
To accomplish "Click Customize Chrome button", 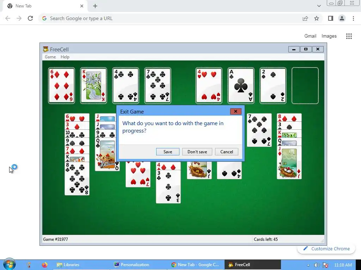I will coord(326,249).
